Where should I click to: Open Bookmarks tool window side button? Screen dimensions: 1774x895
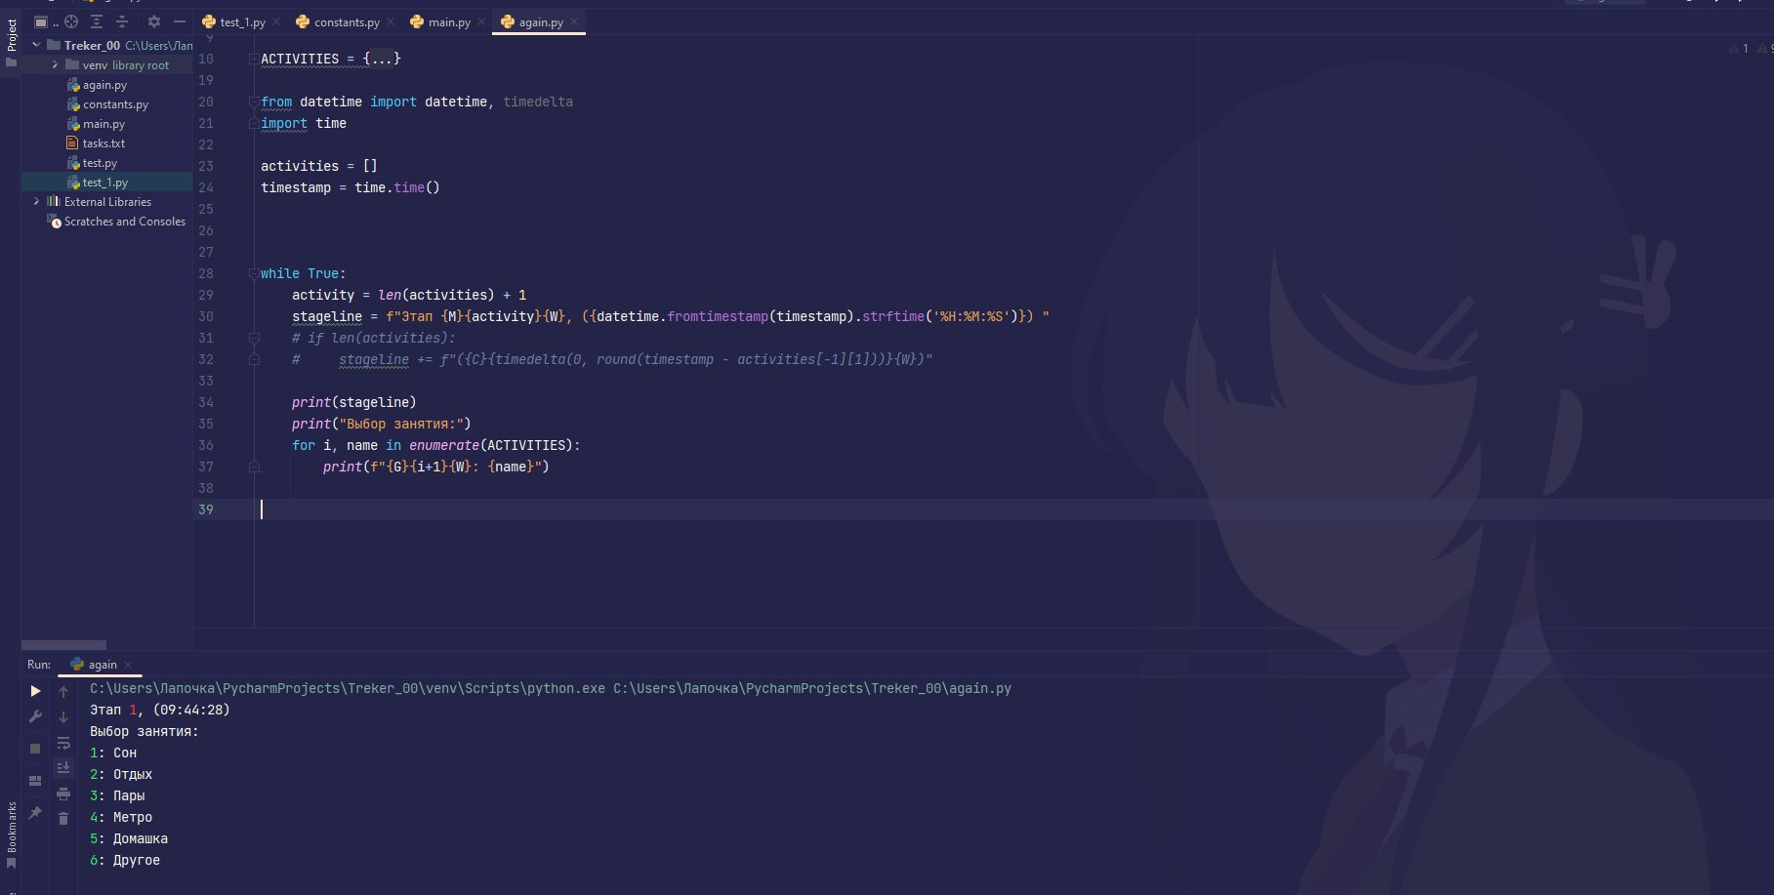click(11, 834)
